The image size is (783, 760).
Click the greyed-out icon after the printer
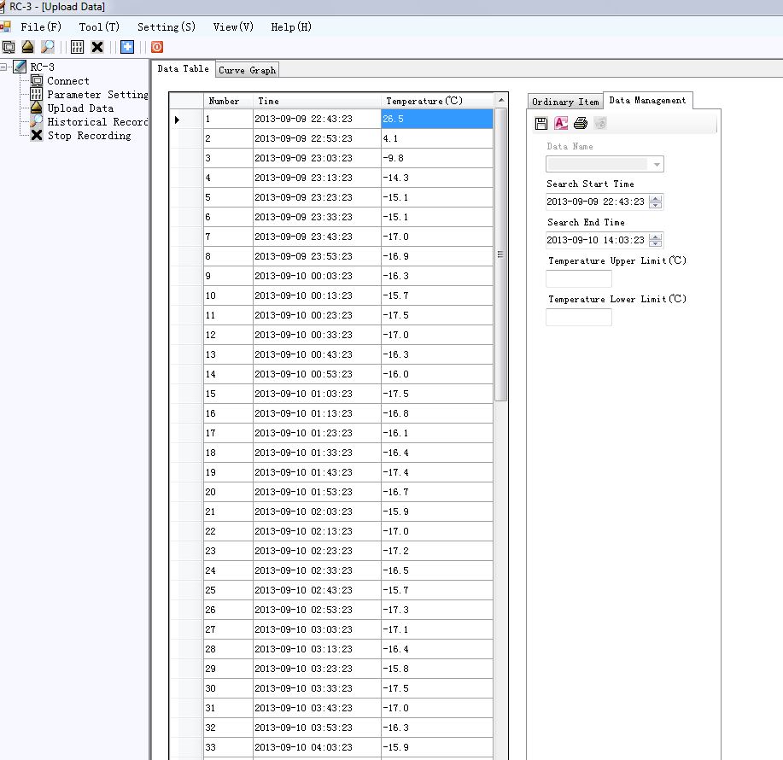tap(600, 123)
